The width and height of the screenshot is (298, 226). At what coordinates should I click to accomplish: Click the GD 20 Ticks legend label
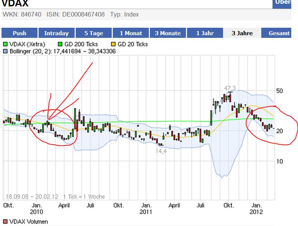[133, 44]
